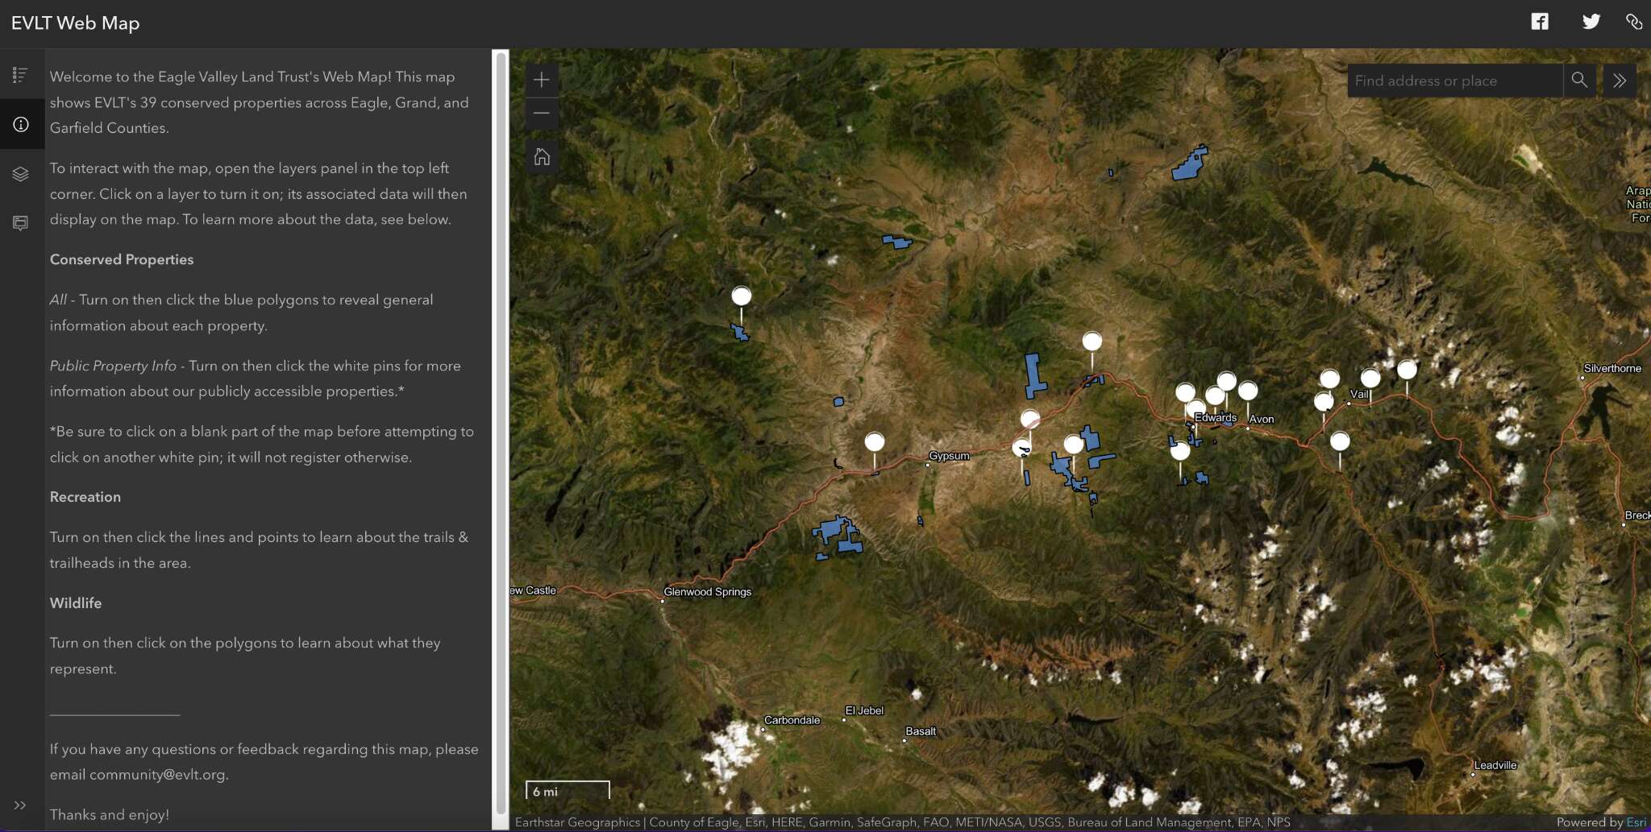Open the Legend panel icon
This screenshot has height=832, width=1651.
(21, 75)
